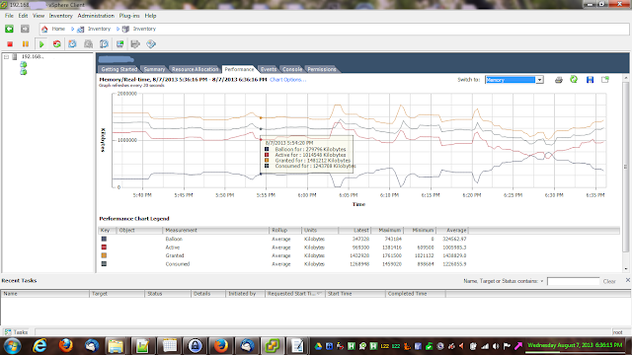The height and width of the screenshot is (355, 632).
Task: Click the Reset virtual machine icon
Action: [x=57, y=44]
